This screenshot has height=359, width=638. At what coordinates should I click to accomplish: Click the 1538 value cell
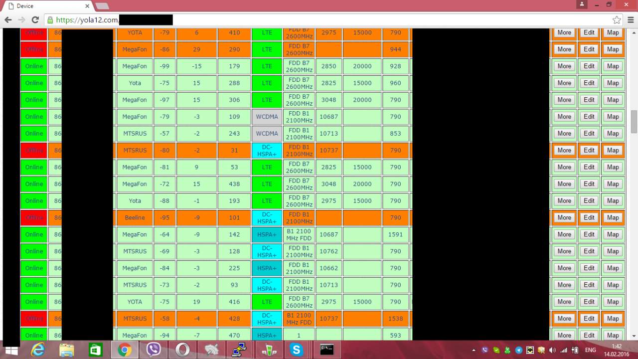coord(396,319)
